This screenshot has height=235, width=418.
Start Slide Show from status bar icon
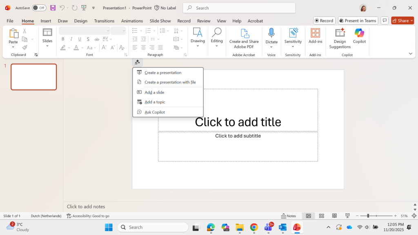(x=347, y=216)
